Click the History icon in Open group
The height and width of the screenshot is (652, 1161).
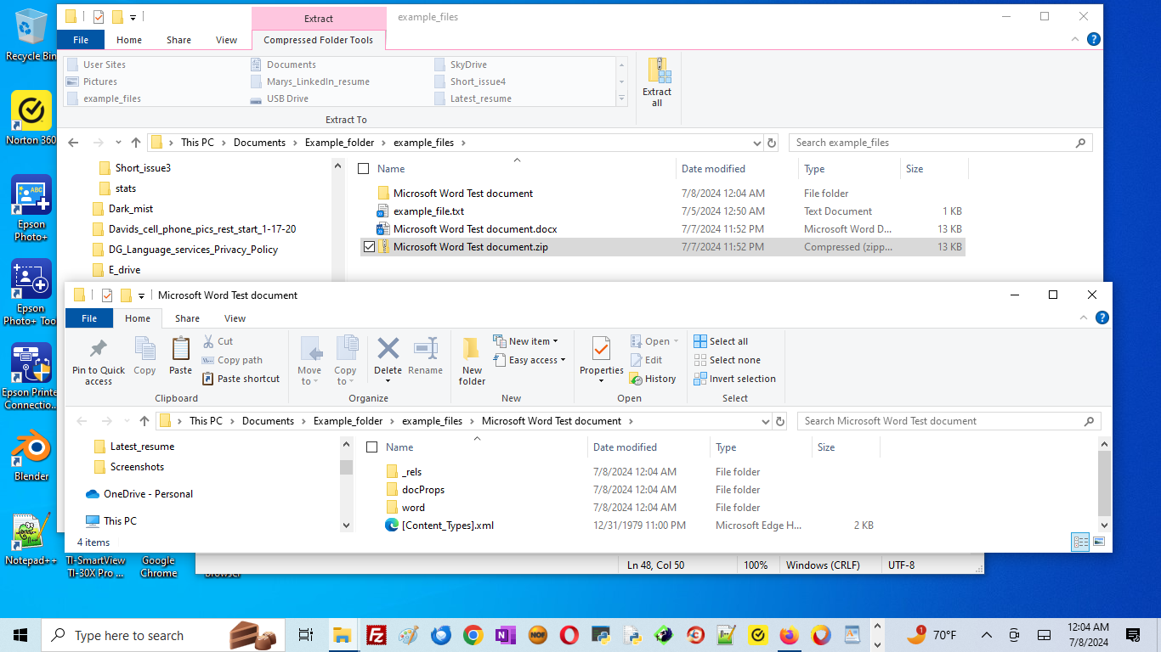[x=653, y=379]
